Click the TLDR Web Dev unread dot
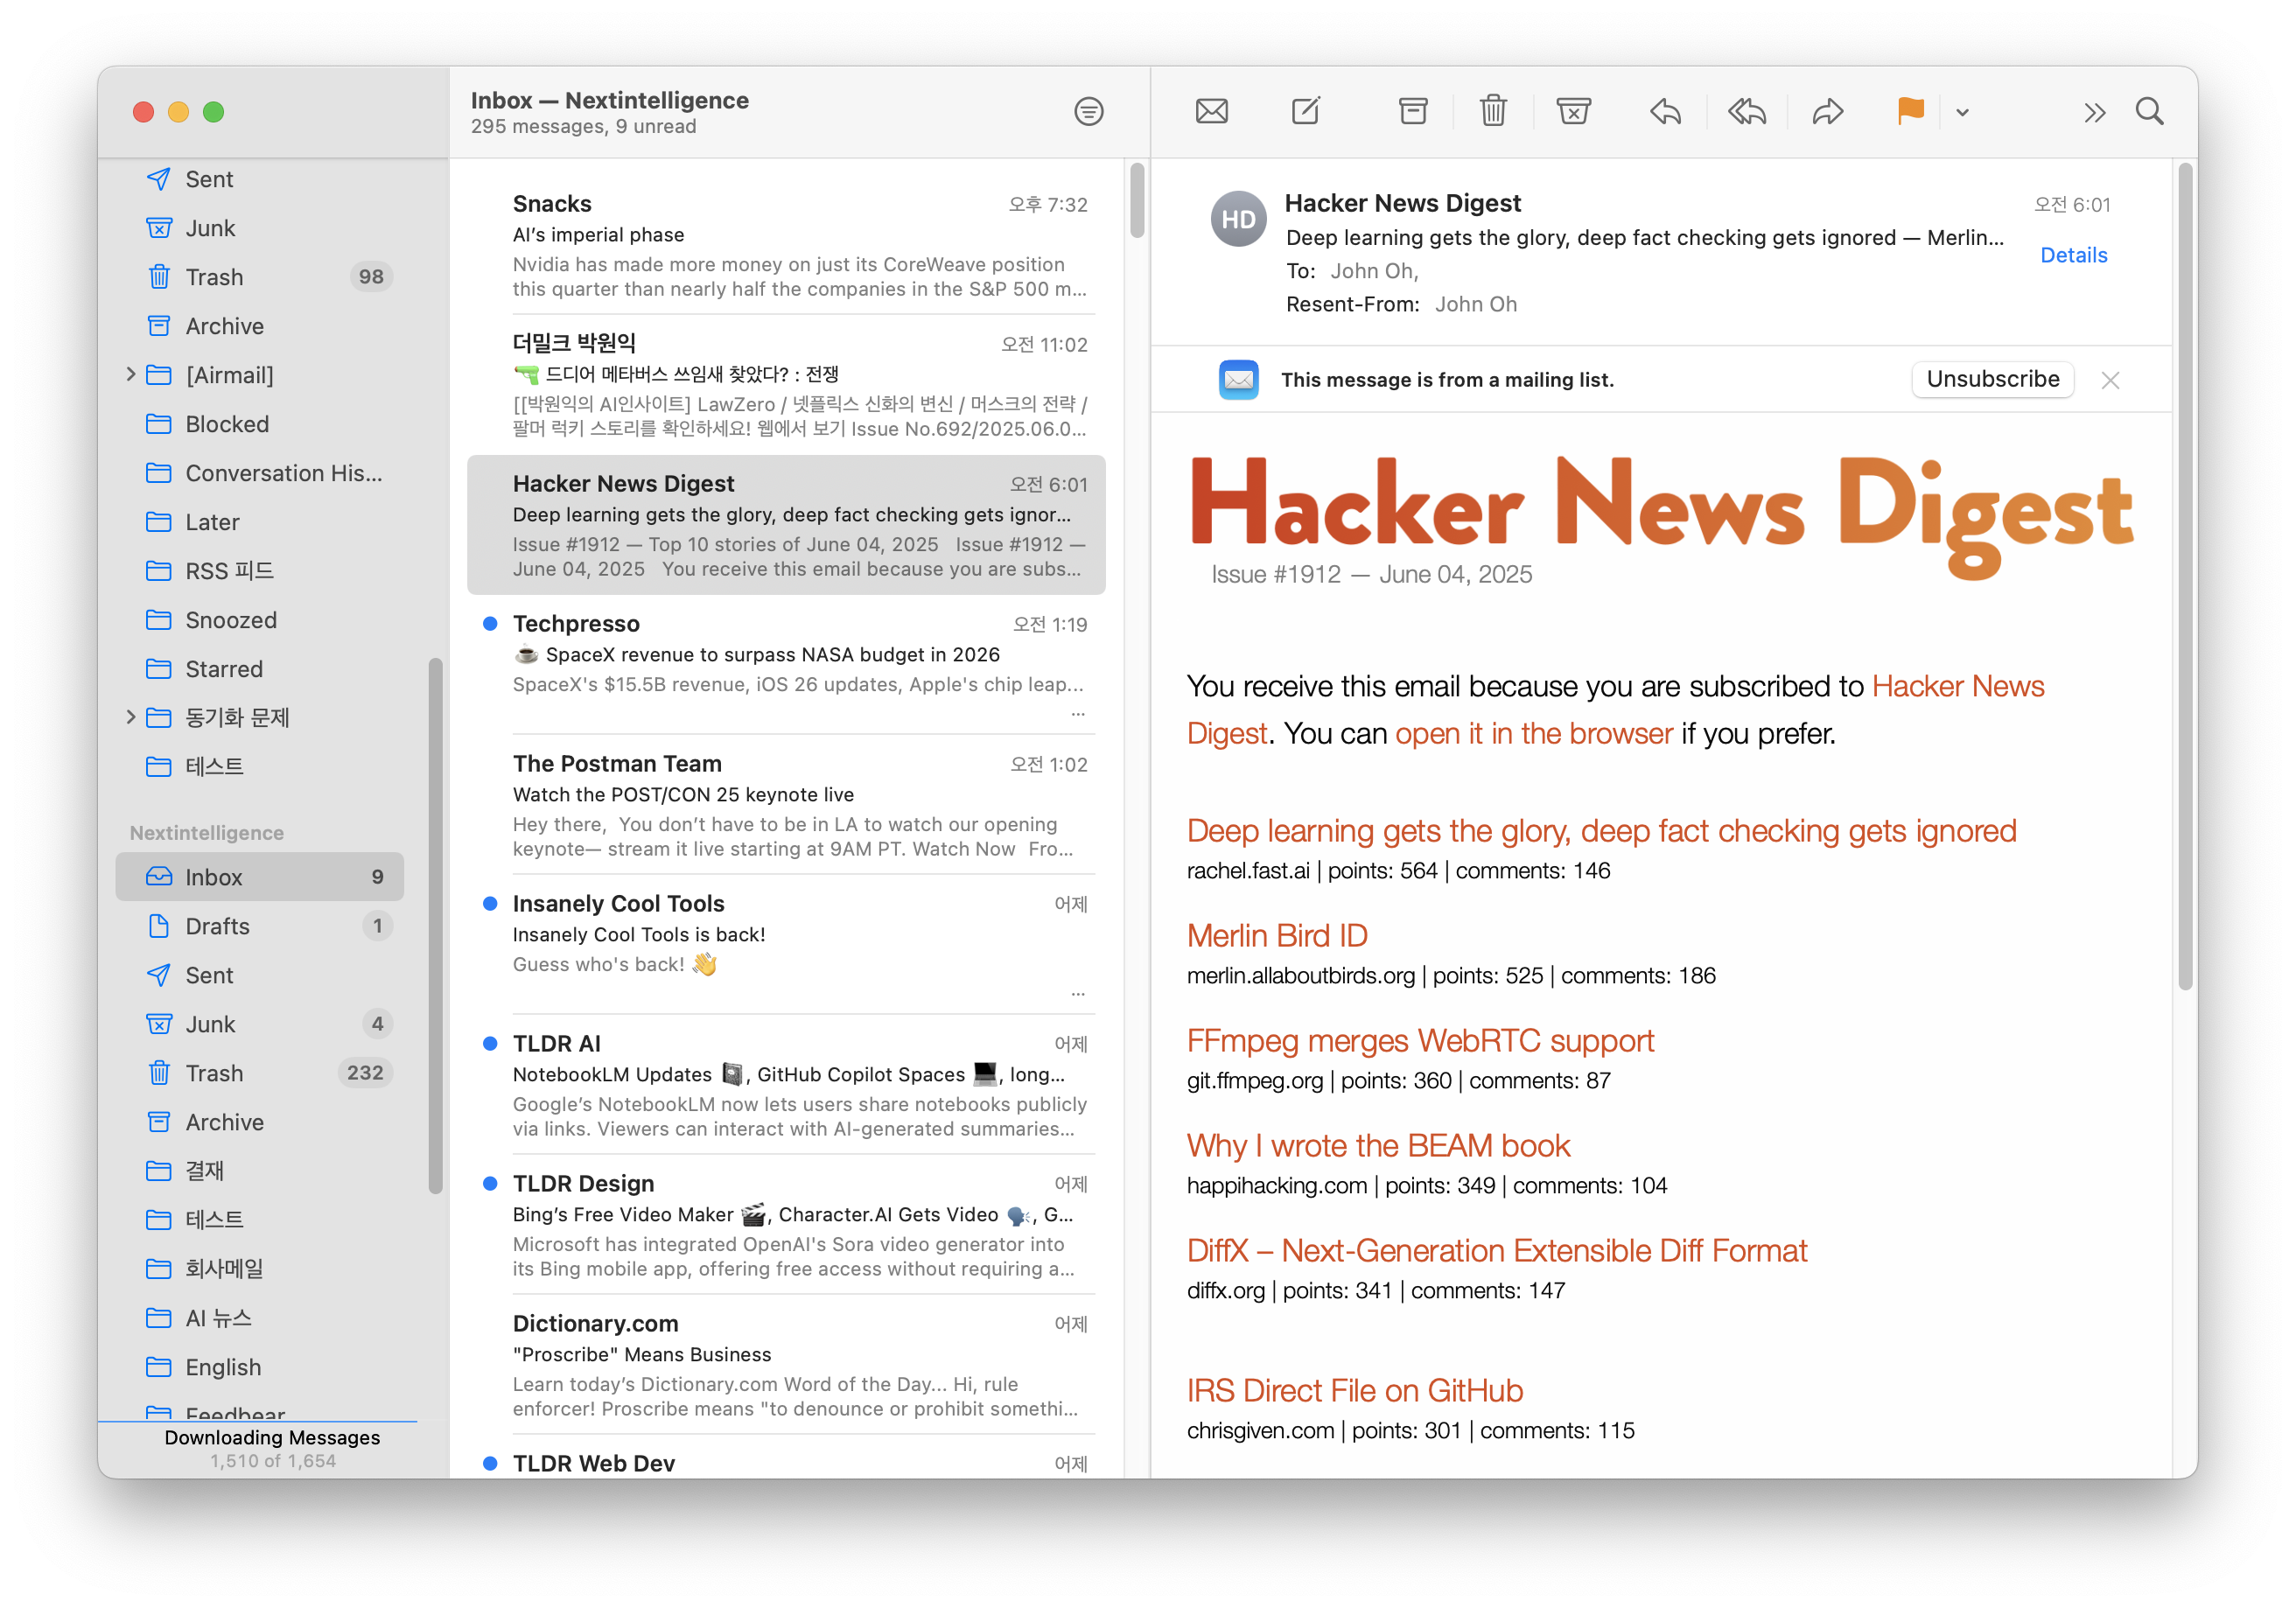Viewport: 2296px width, 1608px height. pyautogui.click(x=490, y=1463)
